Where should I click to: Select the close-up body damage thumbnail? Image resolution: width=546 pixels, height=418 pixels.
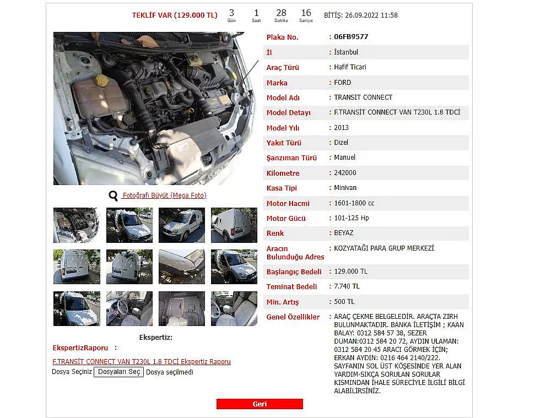tap(182, 267)
